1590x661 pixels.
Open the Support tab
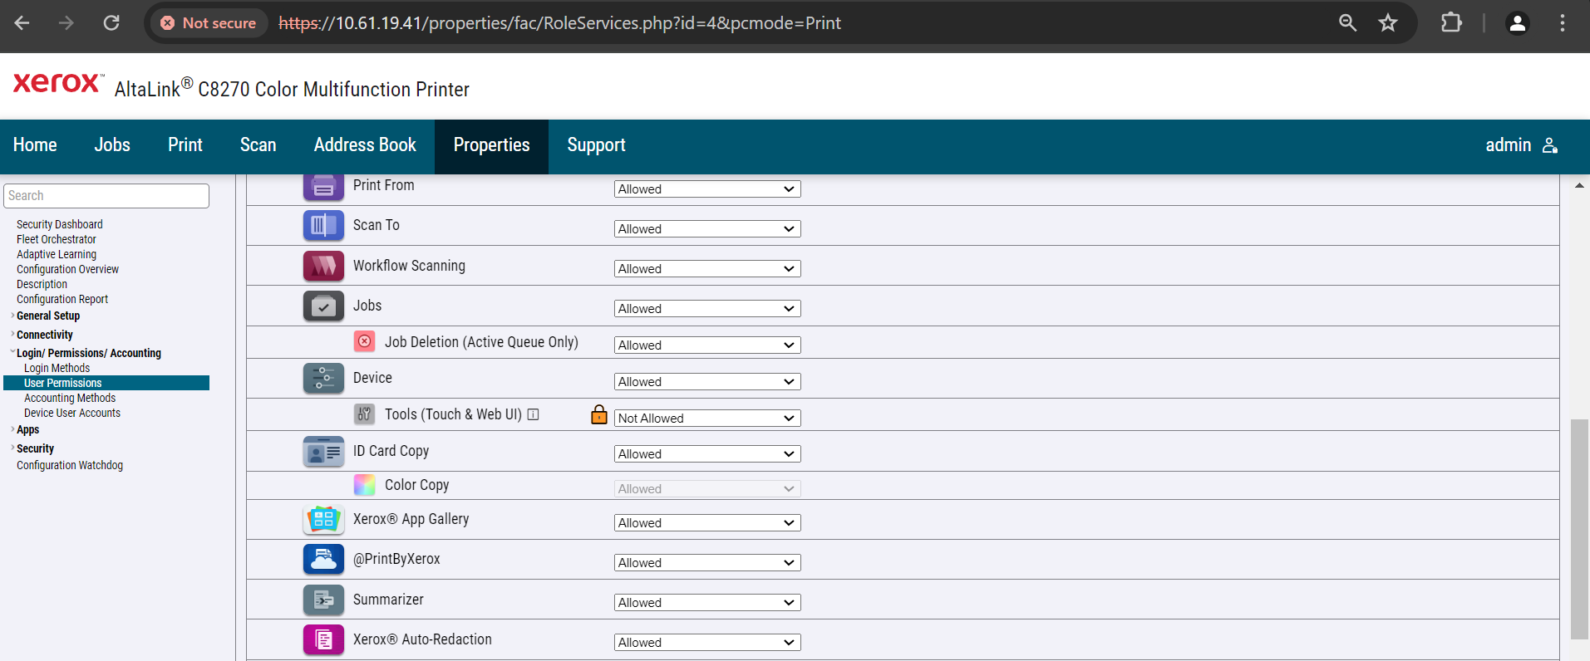(596, 145)
